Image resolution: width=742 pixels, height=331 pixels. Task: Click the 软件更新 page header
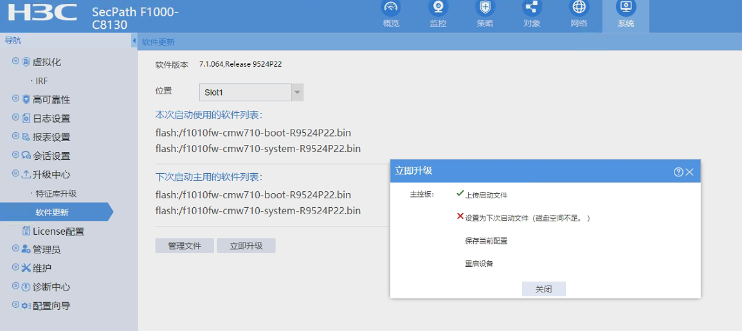click(x=159, y=42)
